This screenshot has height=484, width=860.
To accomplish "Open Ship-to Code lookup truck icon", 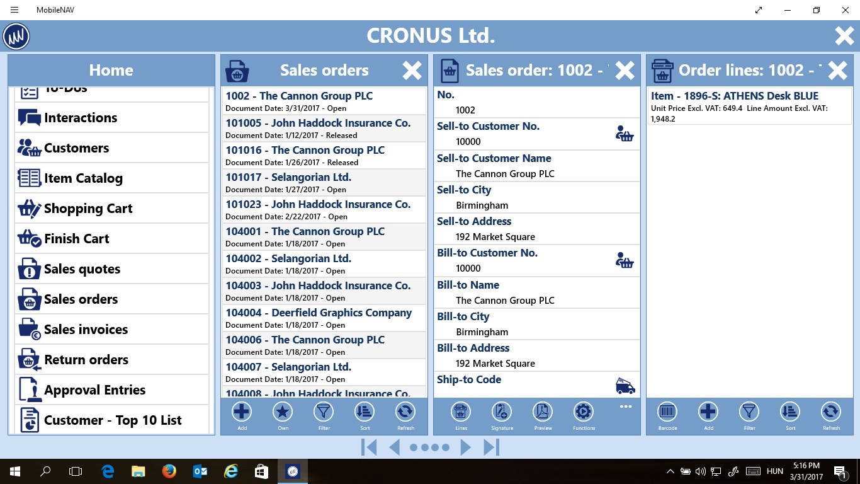I will click(x=625, y=386).
